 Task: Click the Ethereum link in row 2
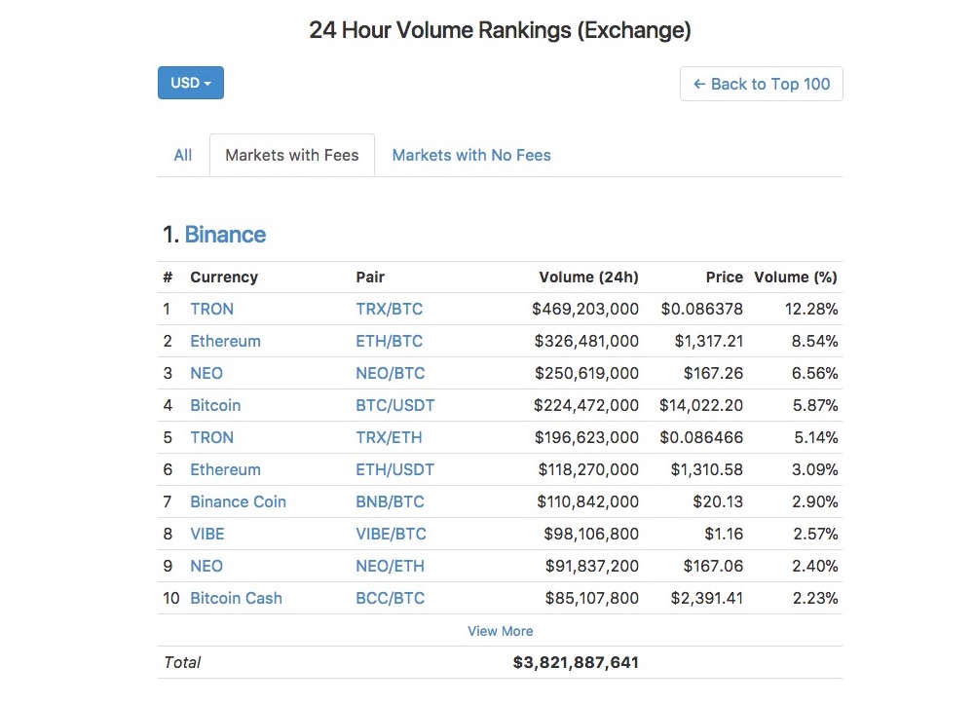[226, 342]
